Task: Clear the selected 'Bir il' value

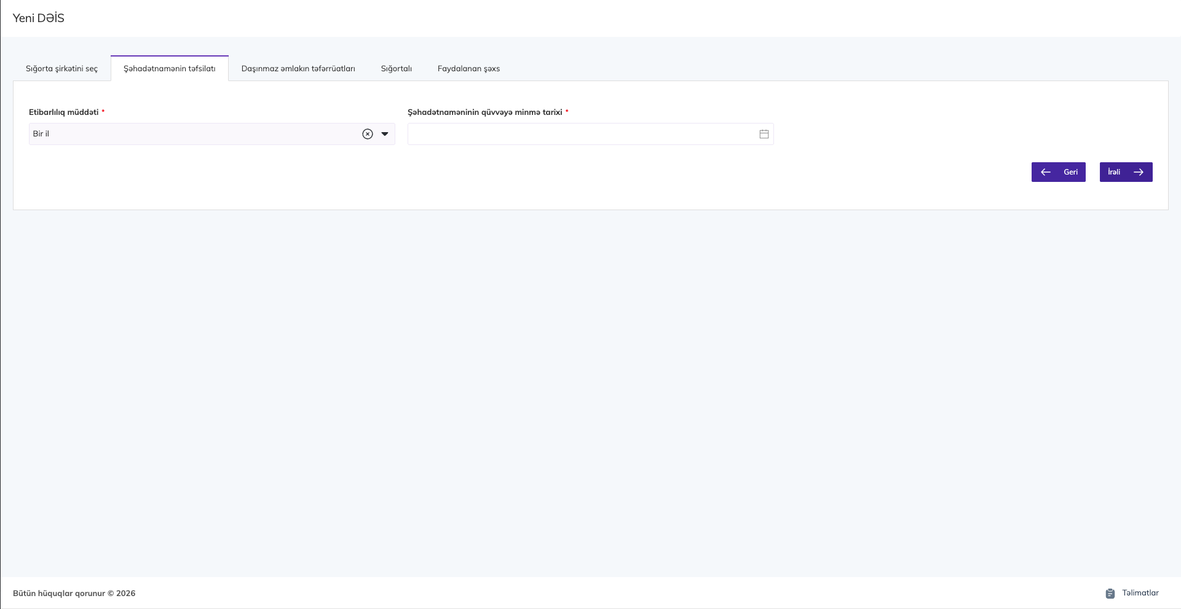Action: [368, 134]
